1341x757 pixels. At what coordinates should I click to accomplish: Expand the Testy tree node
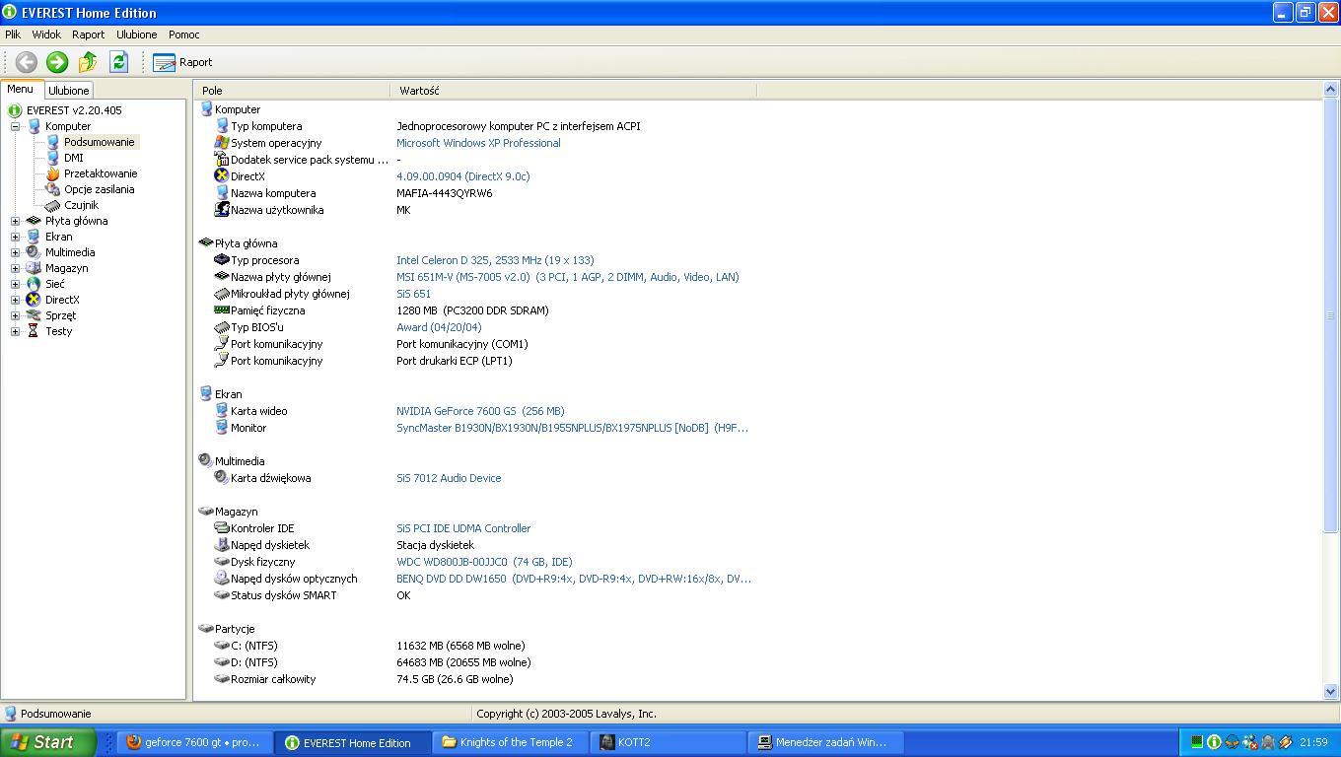pos(16,331)
